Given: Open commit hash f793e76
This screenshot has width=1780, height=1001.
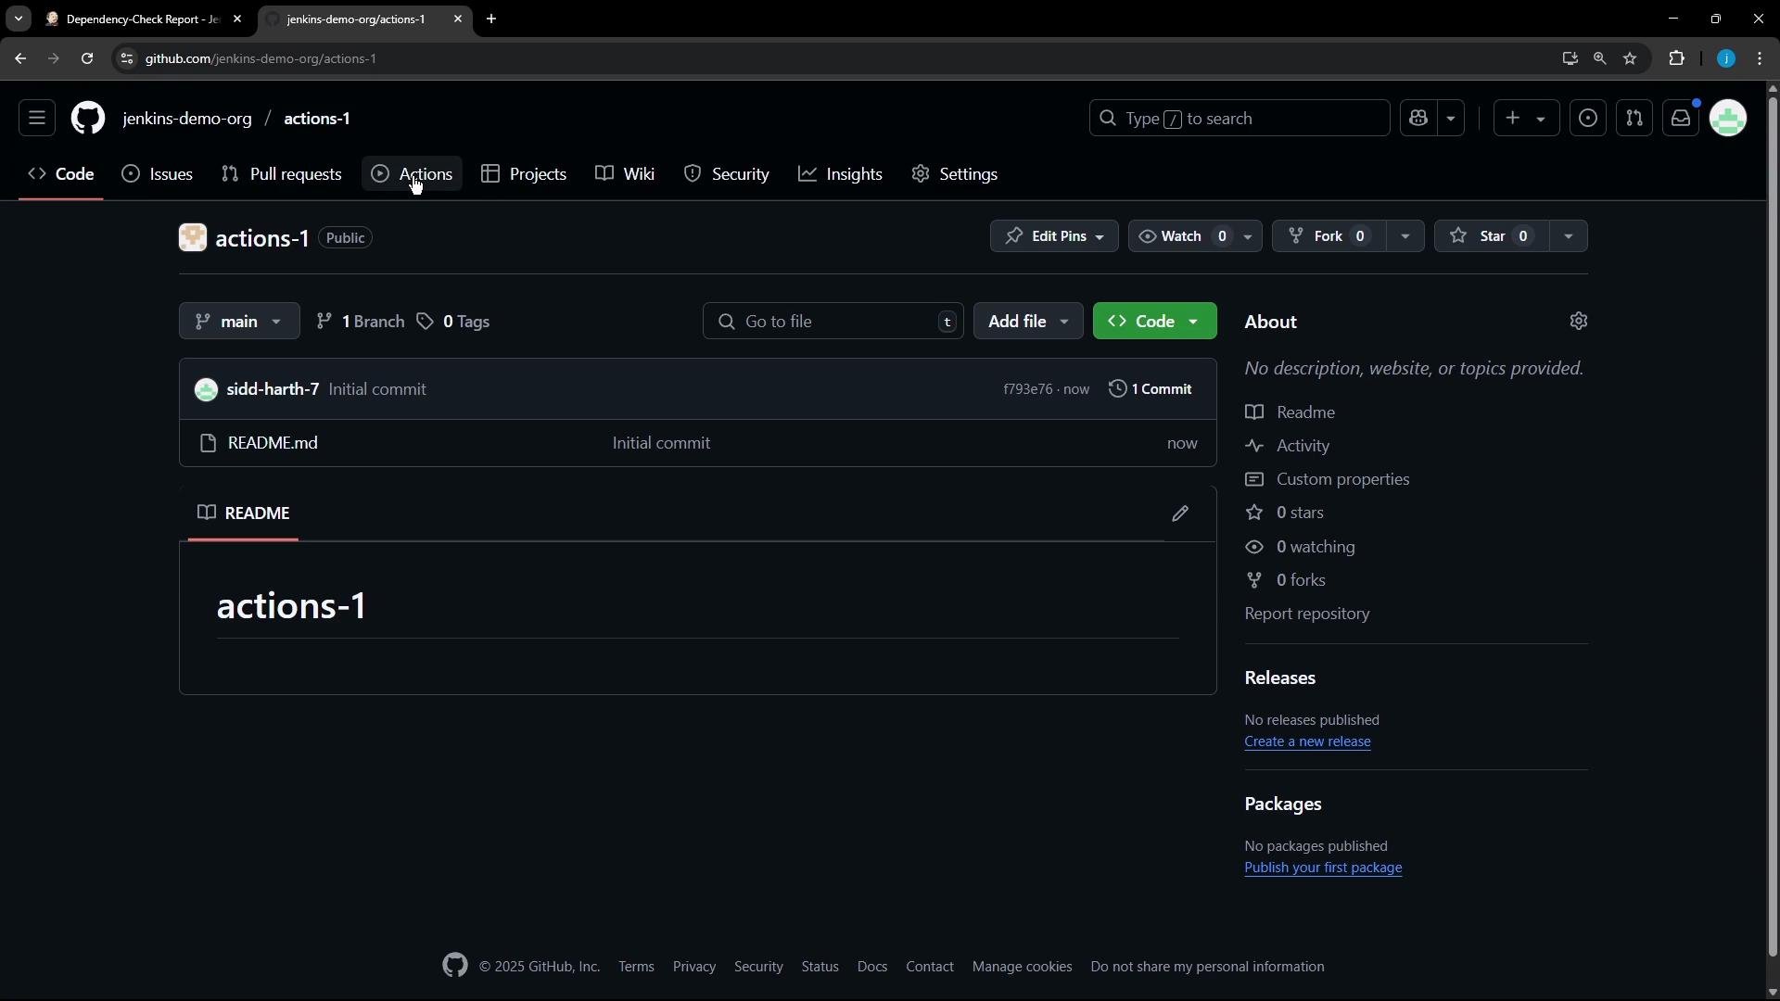Looking at the screenshot, I should [1028, 389].
